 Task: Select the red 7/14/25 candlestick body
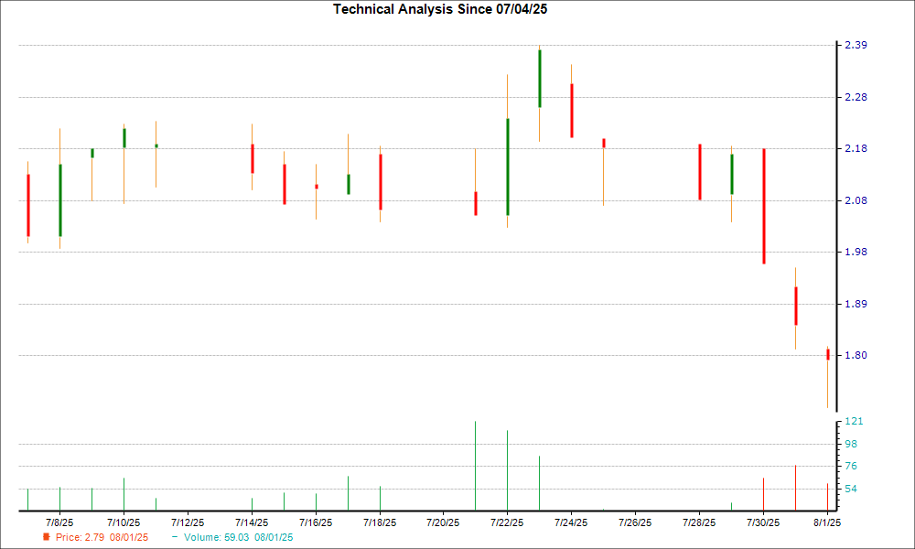click(x=253, y=158)
